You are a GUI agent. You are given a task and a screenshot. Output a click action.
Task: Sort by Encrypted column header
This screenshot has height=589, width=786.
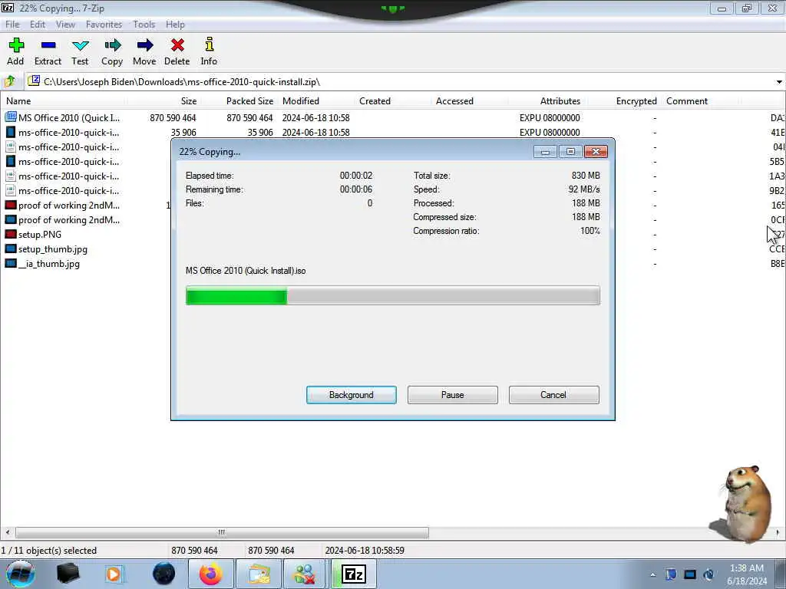623,100
